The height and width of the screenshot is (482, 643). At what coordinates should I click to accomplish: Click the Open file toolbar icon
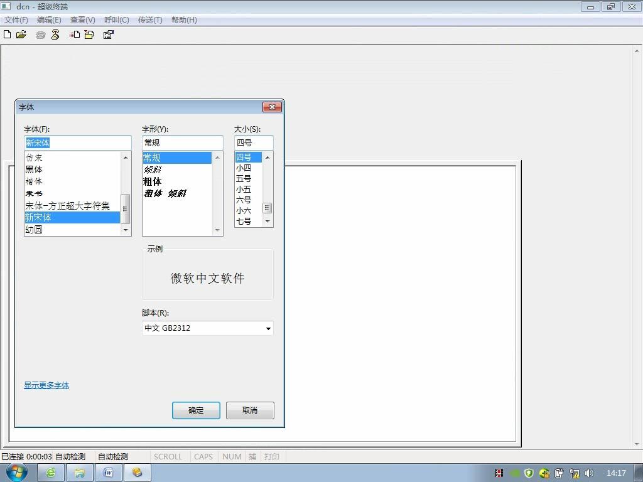coord(21,35)
